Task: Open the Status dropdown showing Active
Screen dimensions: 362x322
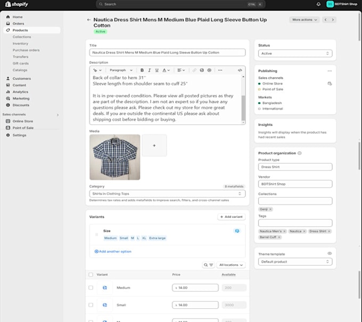Action: point(295,54)
